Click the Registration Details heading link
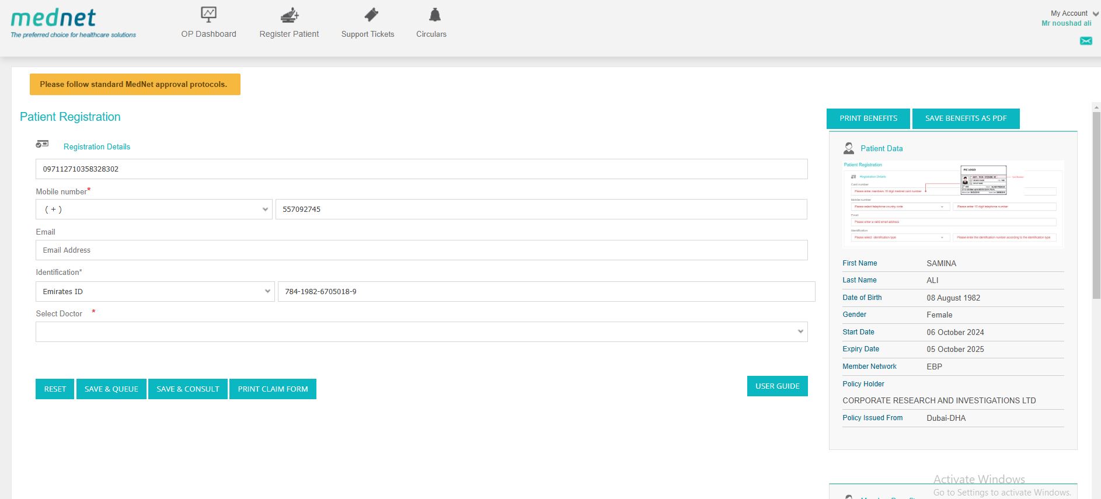1101x499 pixels. 97,146
